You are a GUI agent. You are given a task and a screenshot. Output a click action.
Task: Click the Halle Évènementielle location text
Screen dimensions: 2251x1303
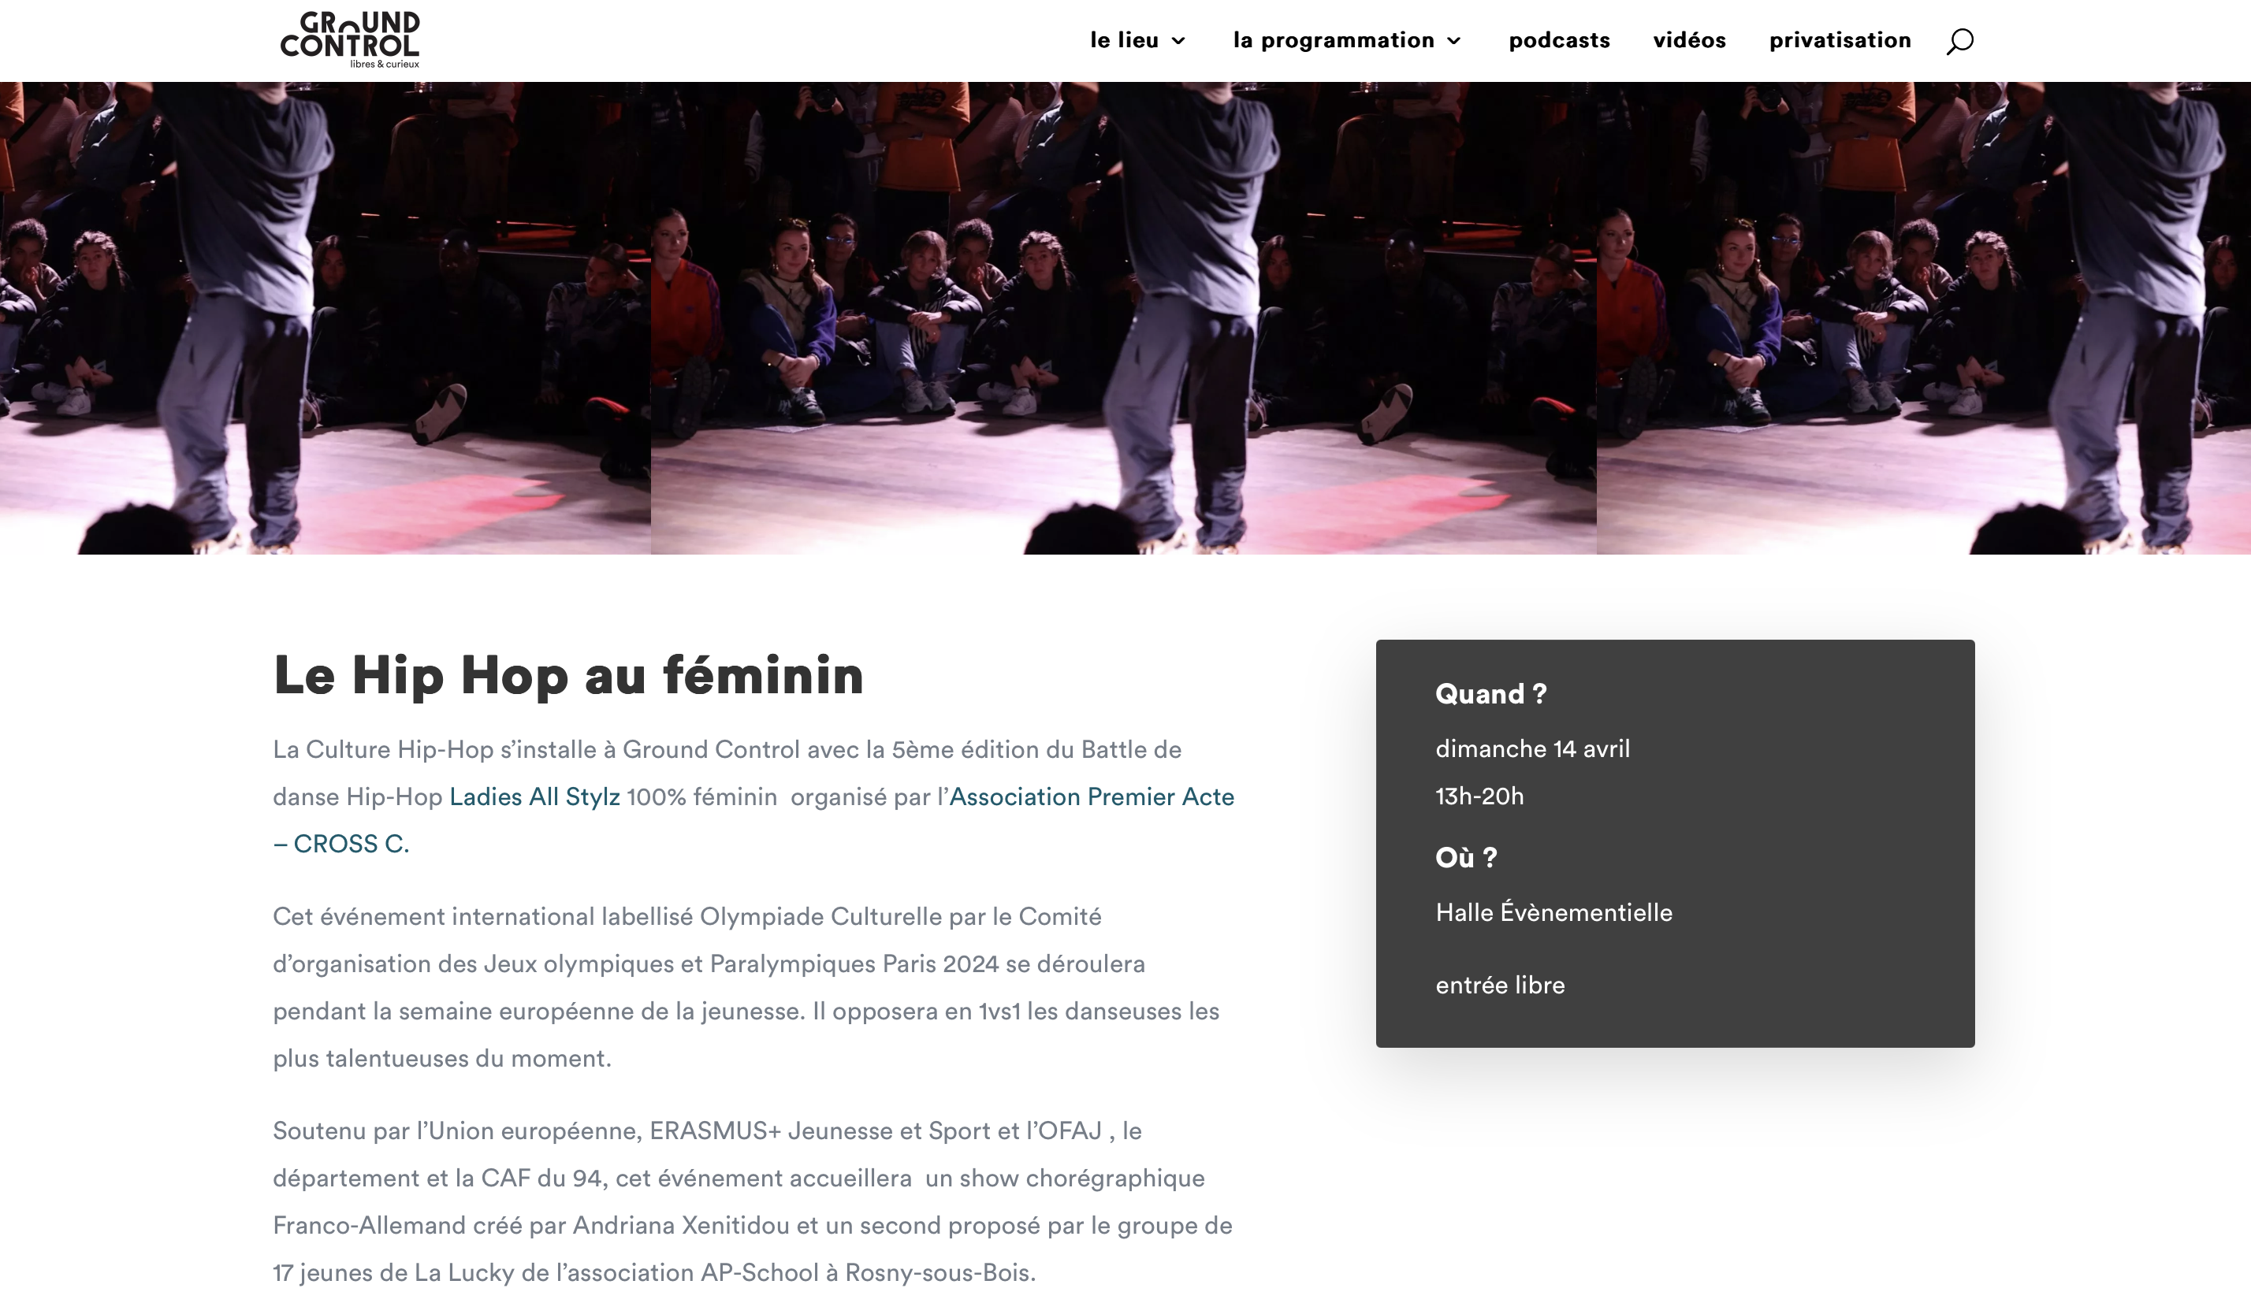[x=1553, y=913]
